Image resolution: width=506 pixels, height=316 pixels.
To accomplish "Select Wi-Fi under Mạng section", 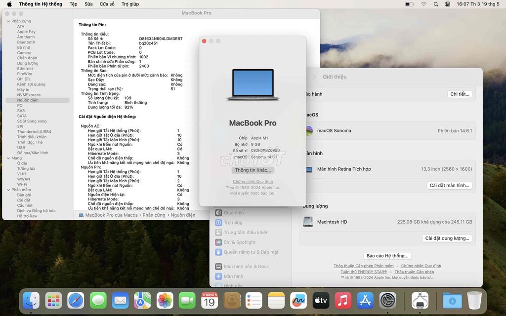I will pos(22,185).
